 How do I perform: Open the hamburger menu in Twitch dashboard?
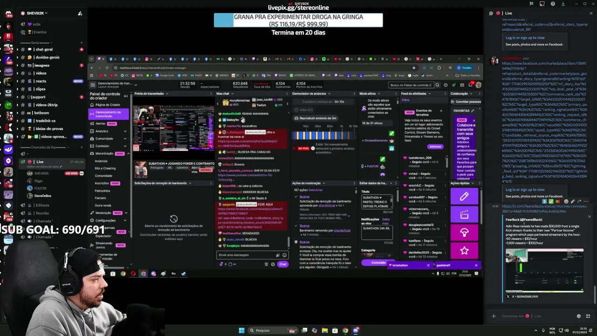click(93, 85)
